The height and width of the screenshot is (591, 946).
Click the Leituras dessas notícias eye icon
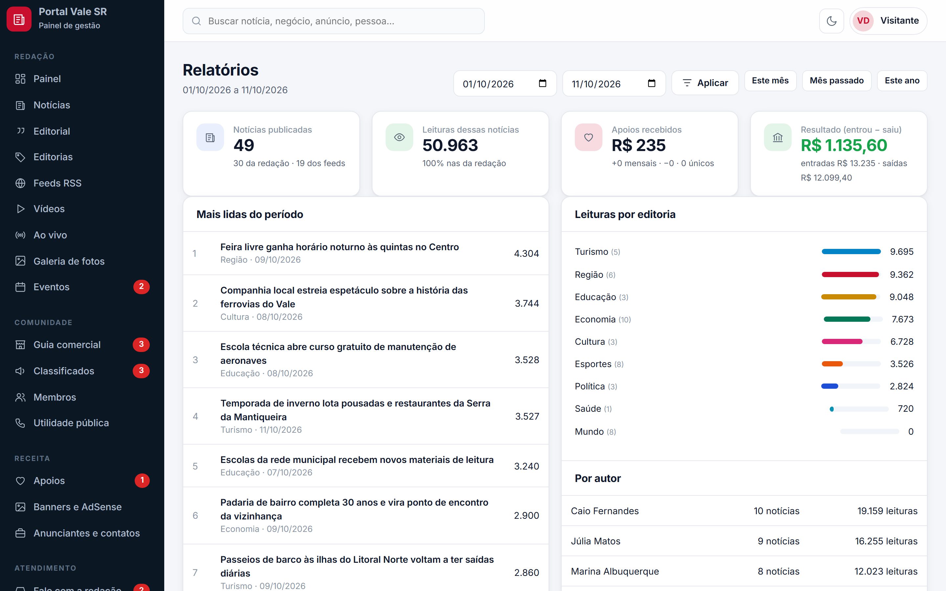tap(399, 137)
